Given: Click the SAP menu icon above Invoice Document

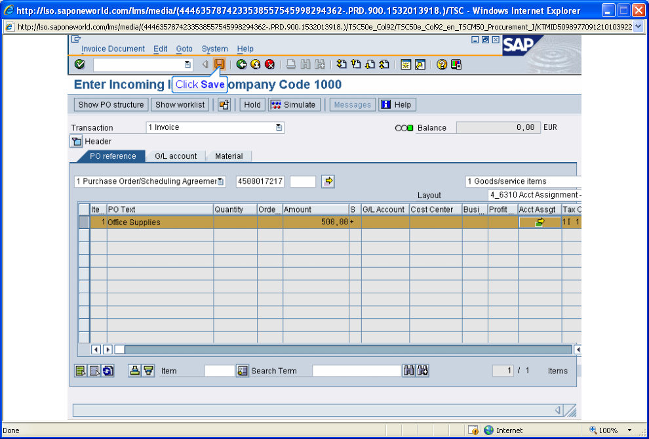Looking at the screenshot, I should pos(76,39).
